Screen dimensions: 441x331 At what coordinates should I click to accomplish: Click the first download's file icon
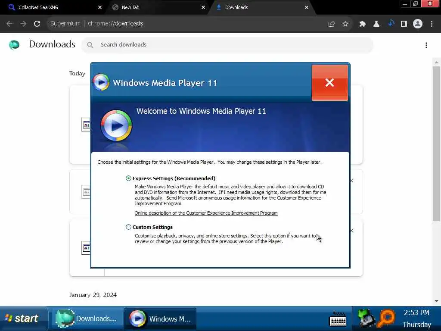click(86, 125)
